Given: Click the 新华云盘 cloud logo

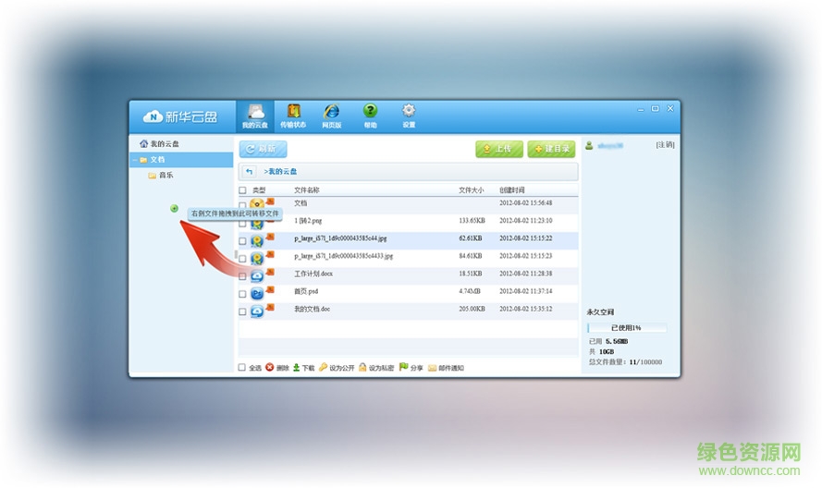Looking at the screenshot, I should tap(180, 116).
